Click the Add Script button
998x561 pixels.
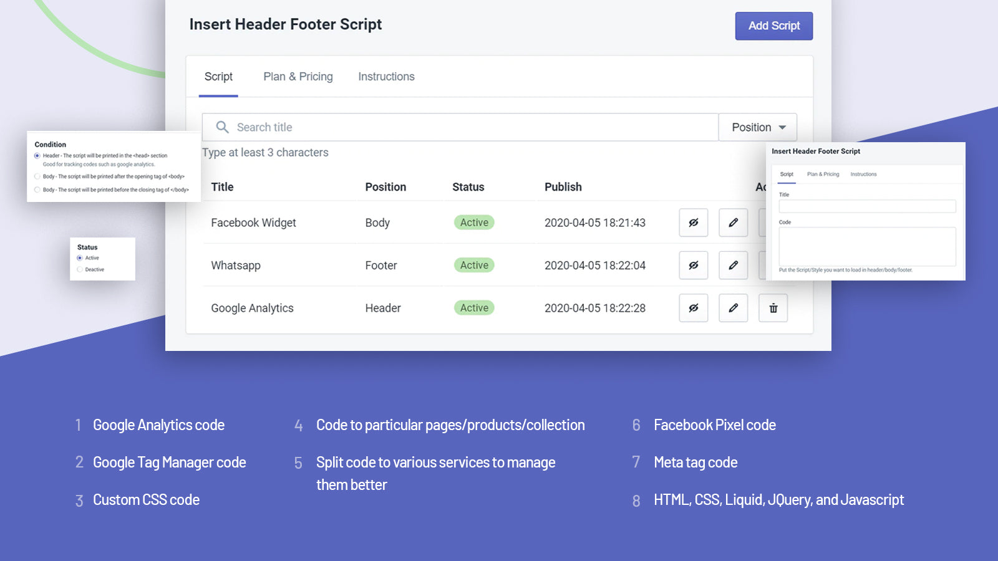(x=773, y=26)
